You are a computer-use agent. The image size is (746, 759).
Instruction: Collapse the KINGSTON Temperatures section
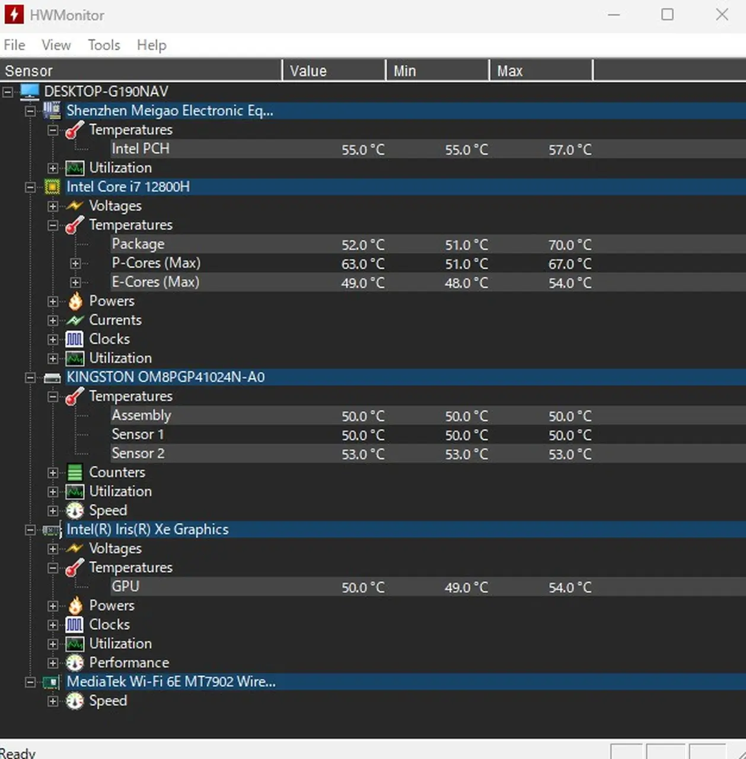[53, 397]
